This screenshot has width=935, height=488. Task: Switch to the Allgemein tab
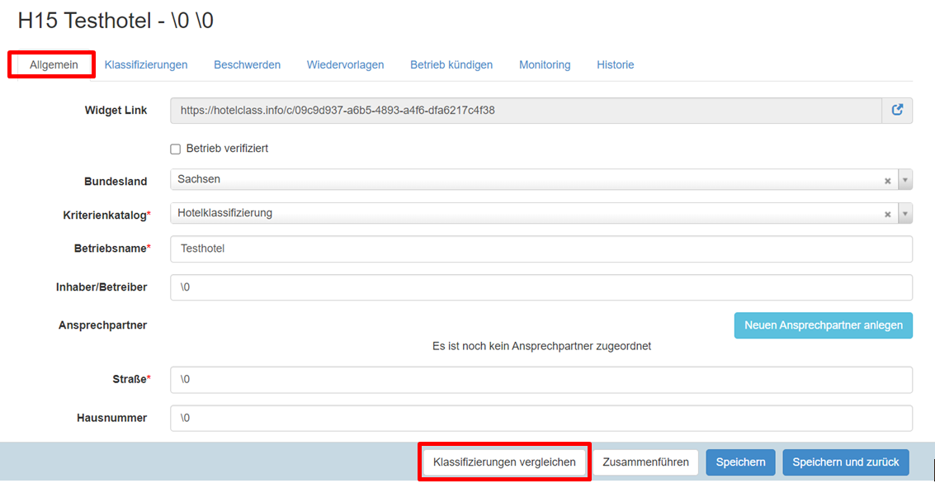[54, 65]
